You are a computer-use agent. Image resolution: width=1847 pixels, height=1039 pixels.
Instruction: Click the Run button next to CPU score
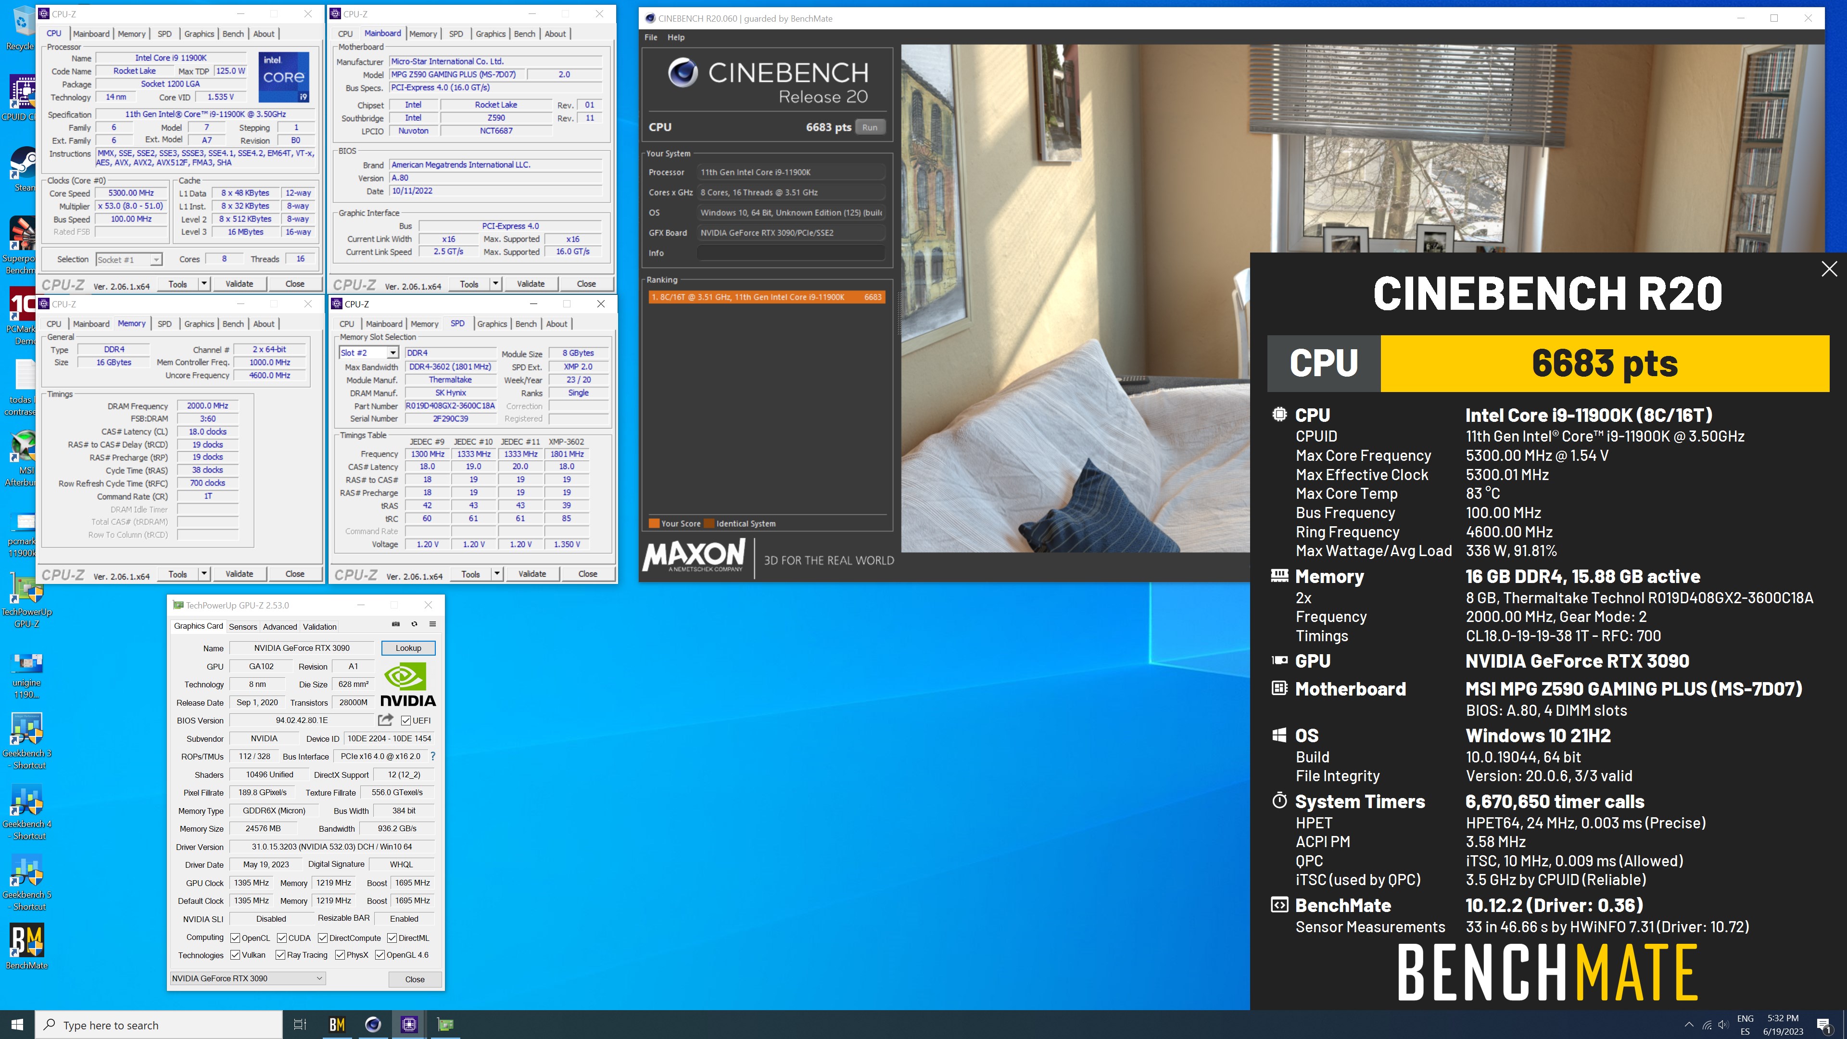[870, 127]
